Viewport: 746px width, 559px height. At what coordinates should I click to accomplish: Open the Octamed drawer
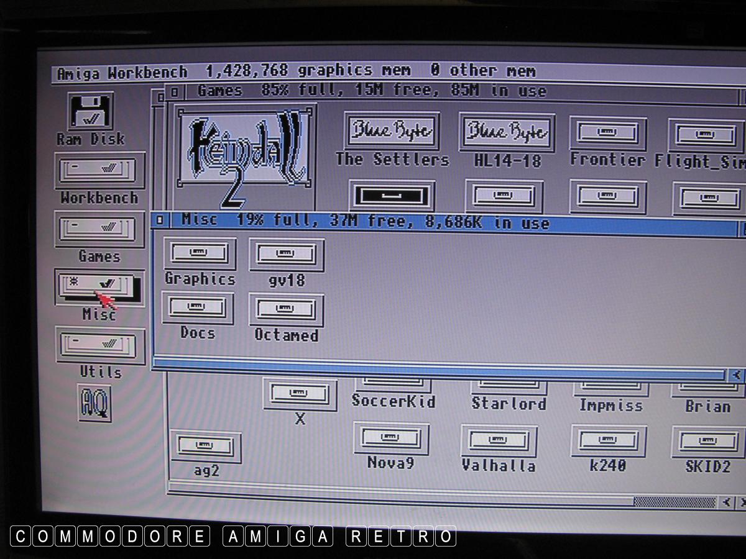tap(286, 310)
